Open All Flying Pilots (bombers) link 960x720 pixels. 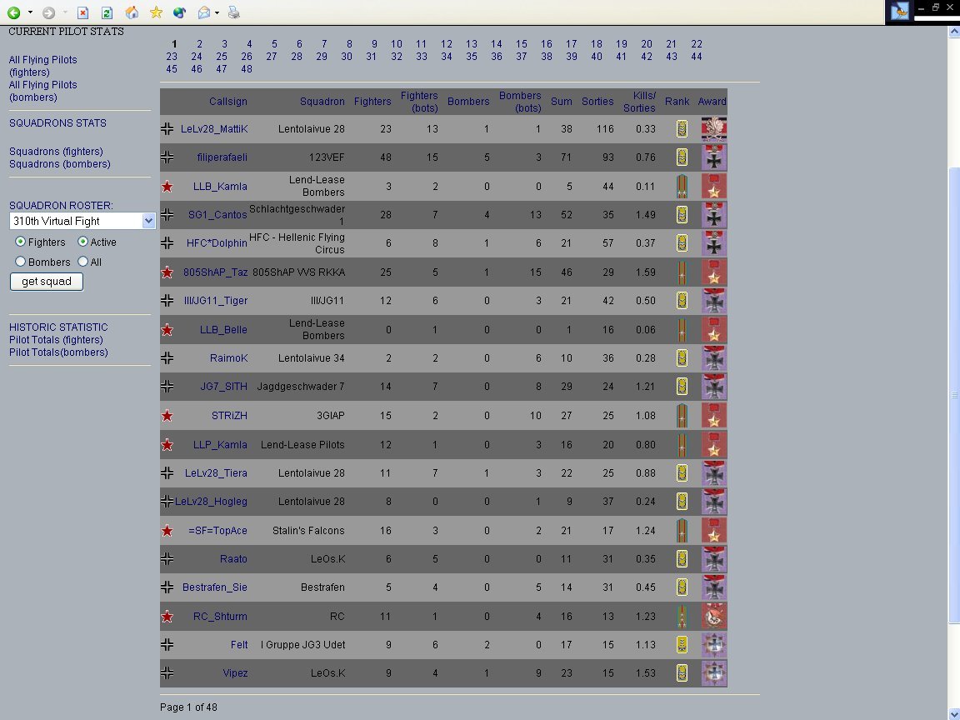[42, 91]
